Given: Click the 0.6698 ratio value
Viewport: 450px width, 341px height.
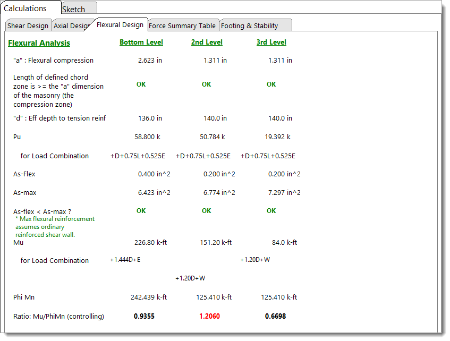Looking at the screenshot, I should [275, 317].
